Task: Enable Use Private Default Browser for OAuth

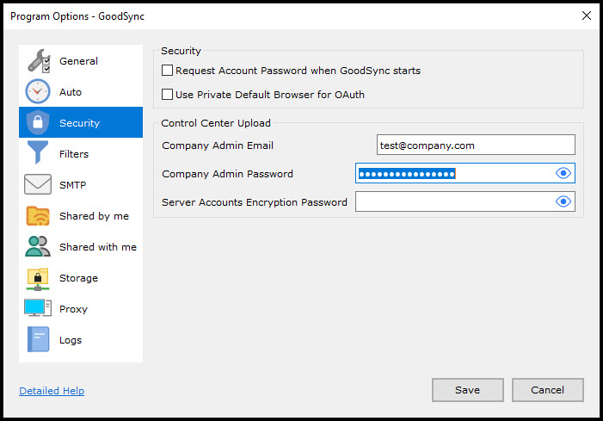Action: (168, 95)
